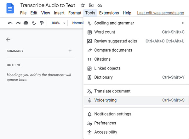Choose Word count from Tools menu
Image resolution: width=189 pixels, height=139 pixels.
pos(136,32)
